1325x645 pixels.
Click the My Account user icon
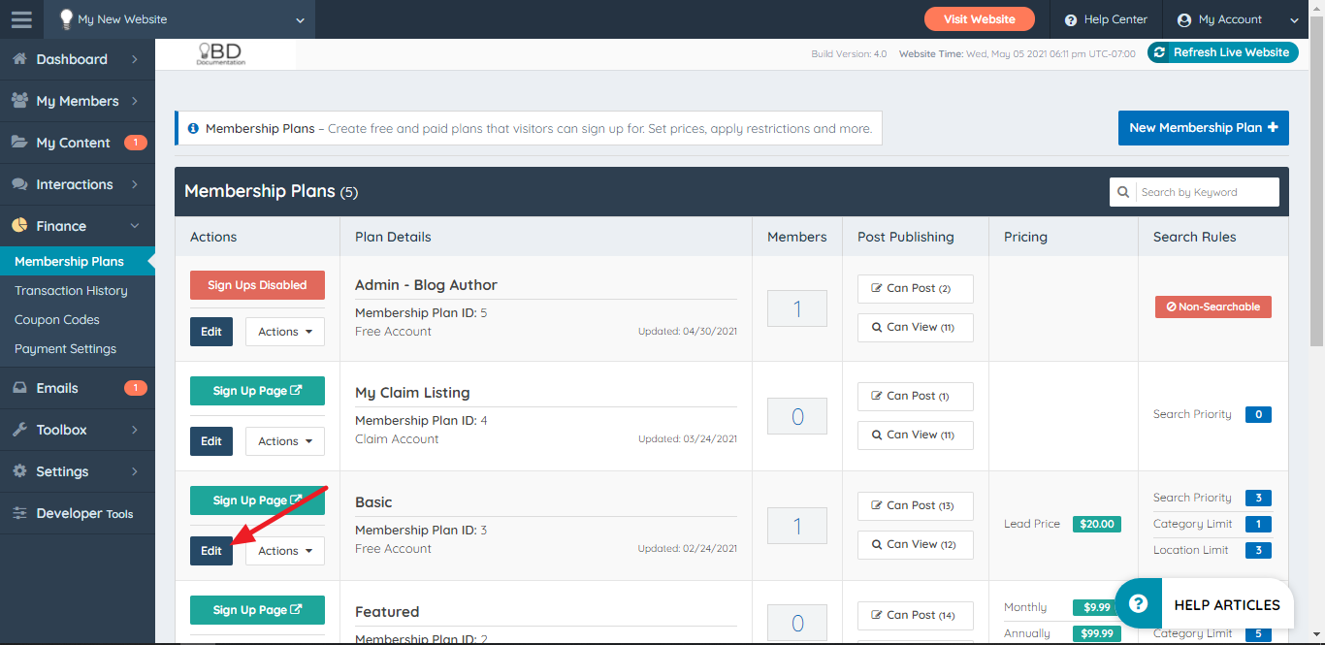point(1184,19)
